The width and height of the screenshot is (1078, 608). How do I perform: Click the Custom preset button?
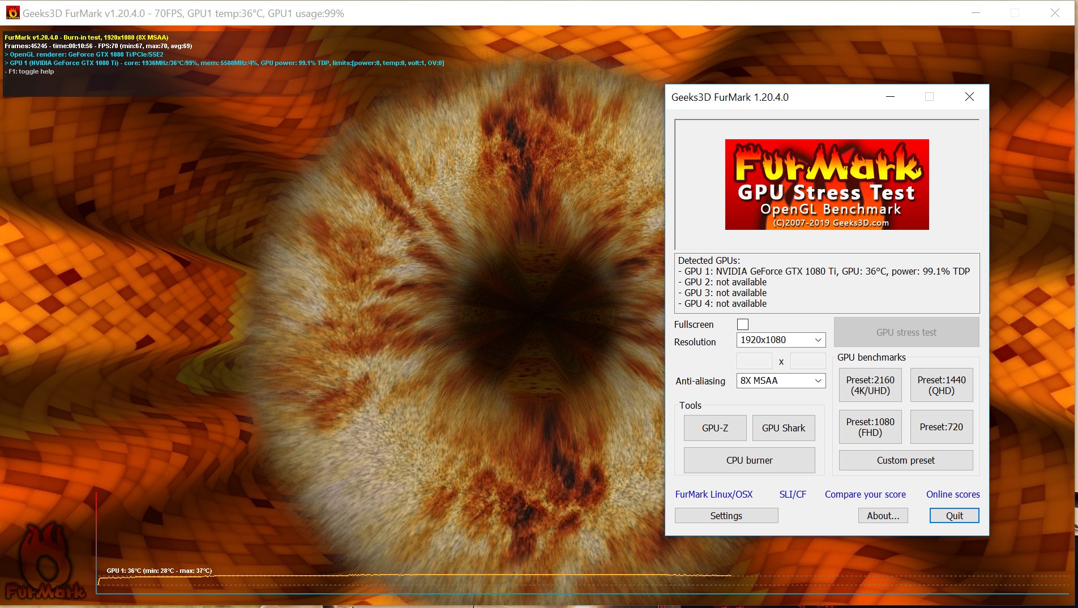pos(906,460)
